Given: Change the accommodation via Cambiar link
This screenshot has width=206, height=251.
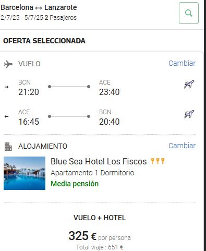Looking at the screenshot, I should pos(182,146).
